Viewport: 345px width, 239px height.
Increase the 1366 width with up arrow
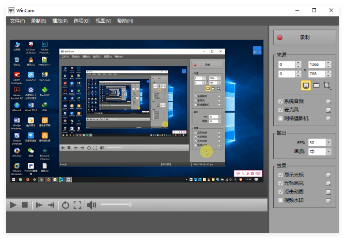point(328,63)
